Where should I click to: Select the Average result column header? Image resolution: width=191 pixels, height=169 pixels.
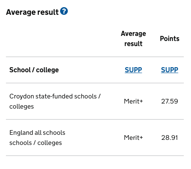coord(133,38)
